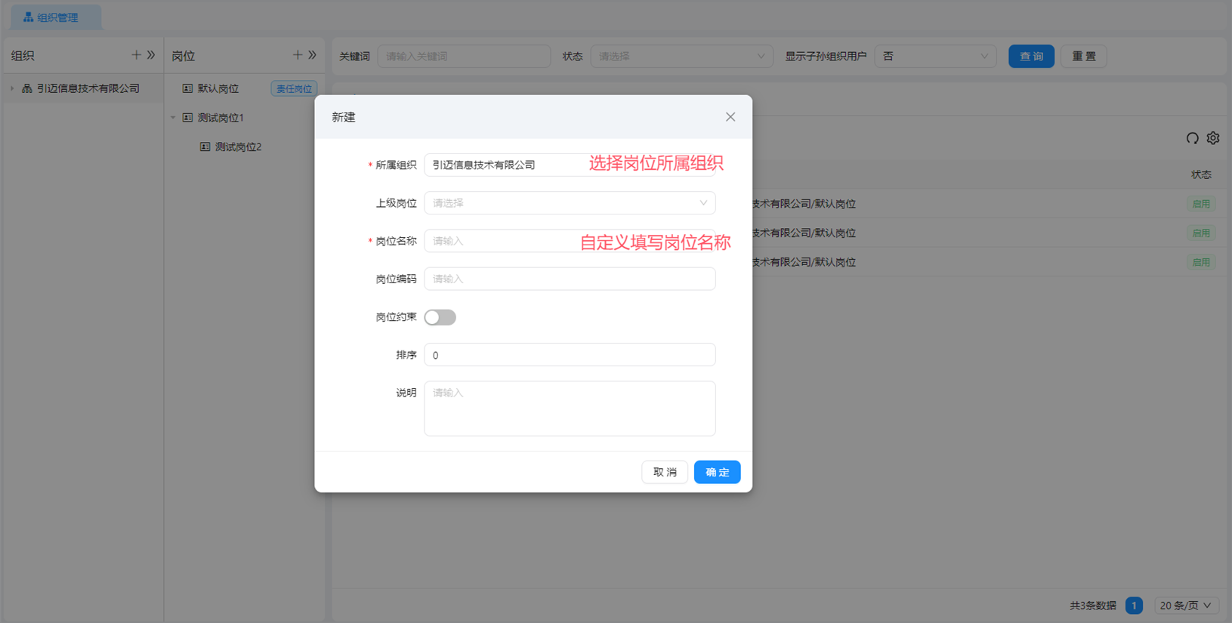Change page size with 20 条/页 selector
This screenshot has width=1232, height=623.
click(1184, 606)
